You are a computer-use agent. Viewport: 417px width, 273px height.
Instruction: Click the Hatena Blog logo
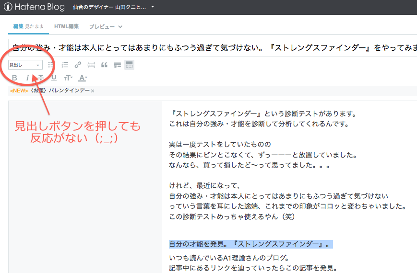pos(34,7)
